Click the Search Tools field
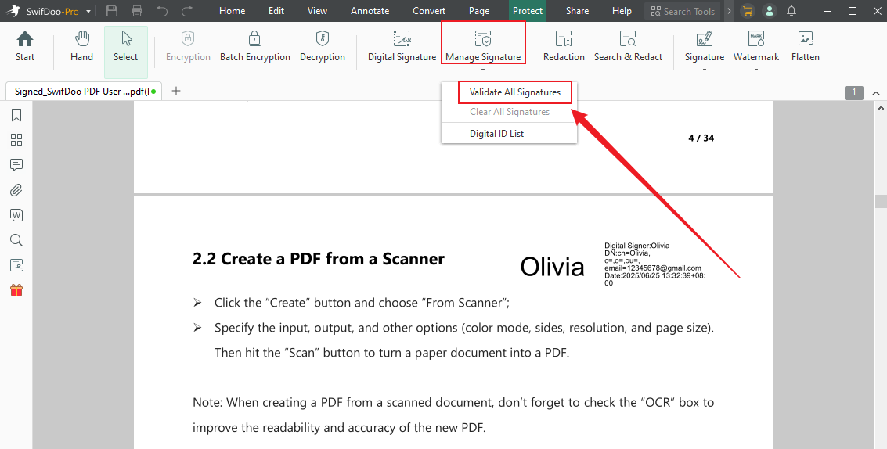The height and width of the screenshot is (449, 887). tap(683, 11)
